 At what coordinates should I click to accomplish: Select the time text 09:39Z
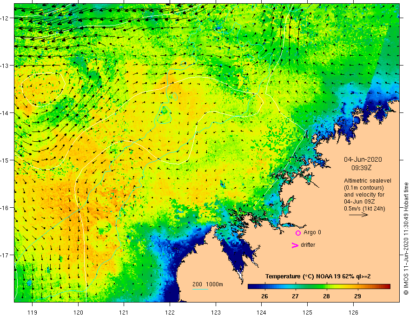tap(361, 168)
